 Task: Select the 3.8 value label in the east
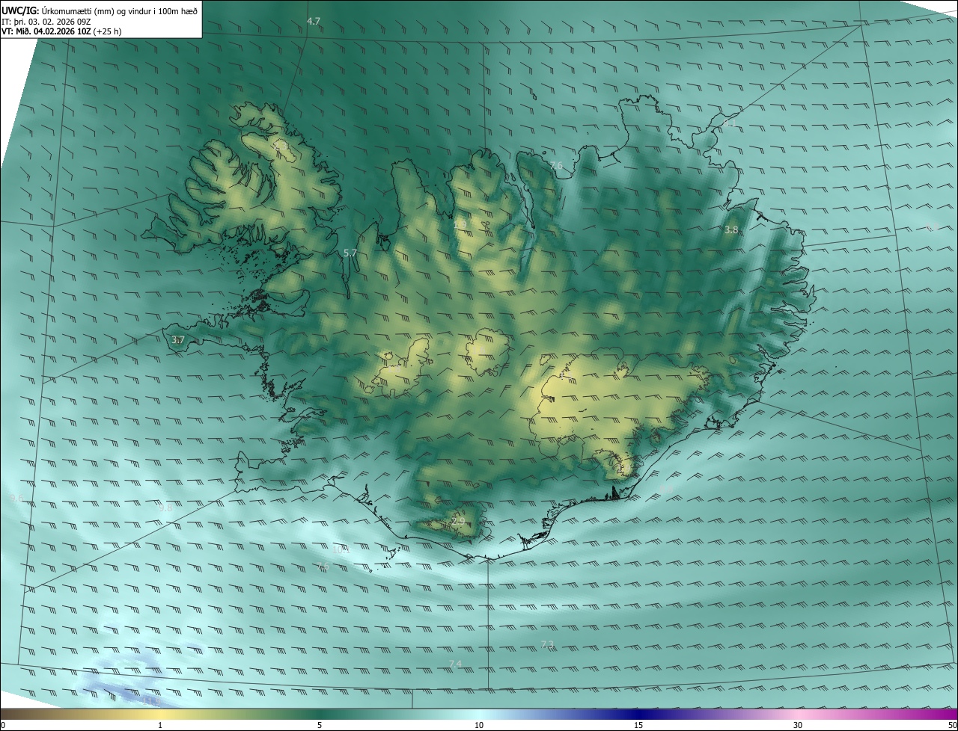coord(731,230)
